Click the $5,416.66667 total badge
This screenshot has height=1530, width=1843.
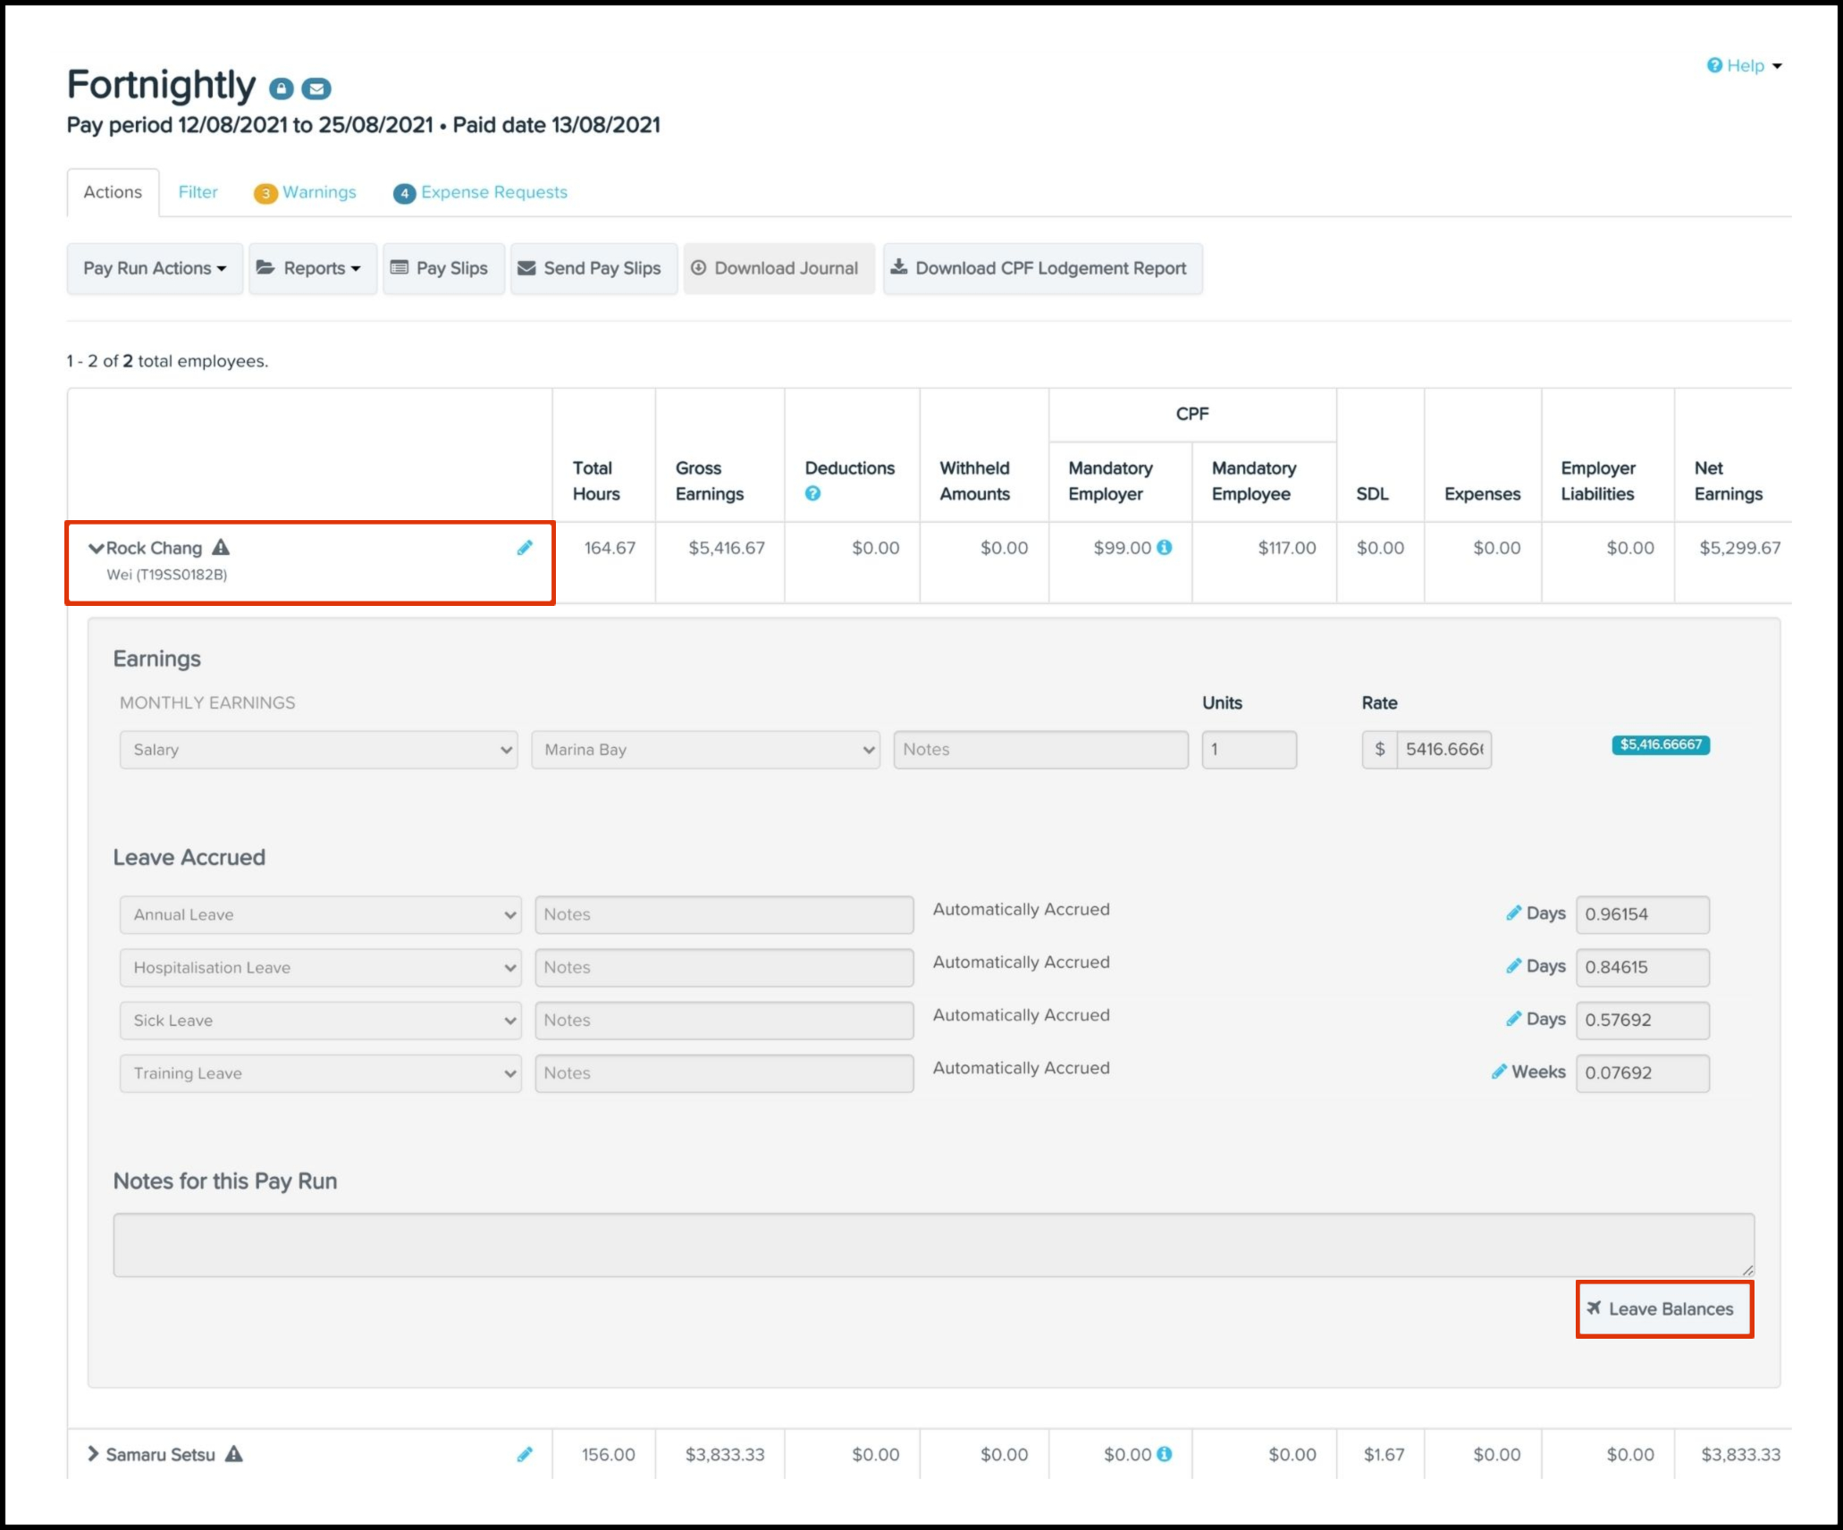coord(1661,745)
